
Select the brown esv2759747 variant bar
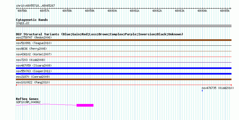[124, 40]
